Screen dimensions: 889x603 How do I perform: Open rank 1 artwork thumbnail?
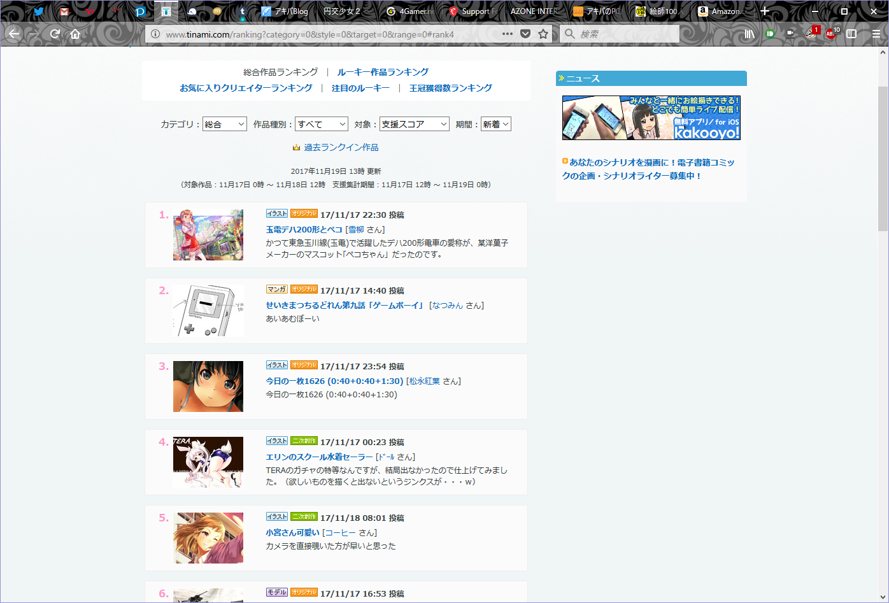coord(208,235)
